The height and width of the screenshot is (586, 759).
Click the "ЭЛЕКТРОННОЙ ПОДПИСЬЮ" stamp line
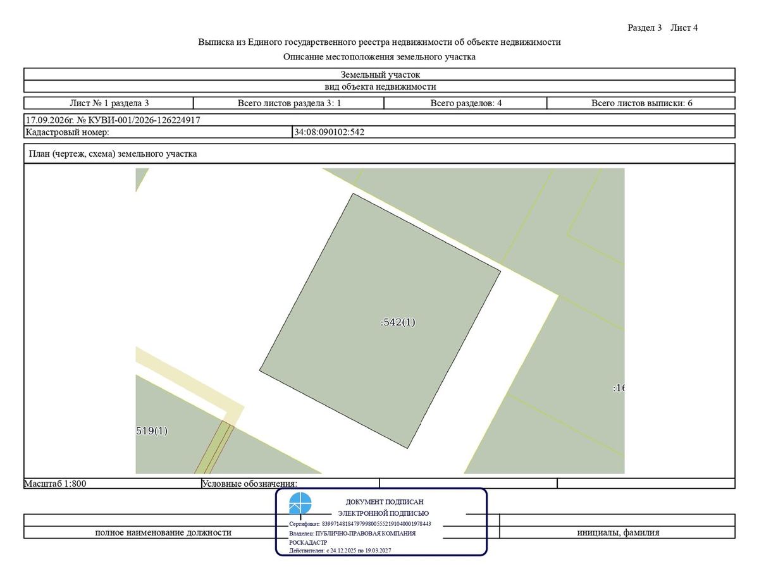tap(383, 513)
